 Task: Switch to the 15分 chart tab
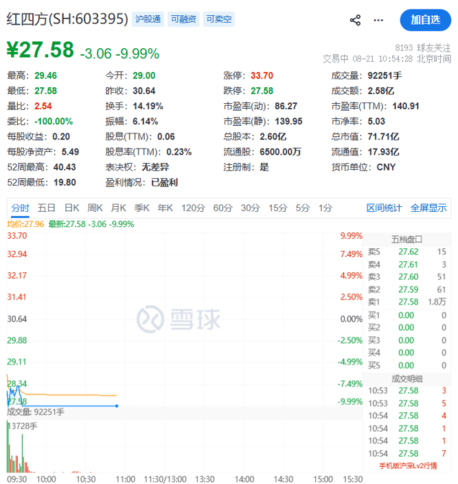click(277, 208)
